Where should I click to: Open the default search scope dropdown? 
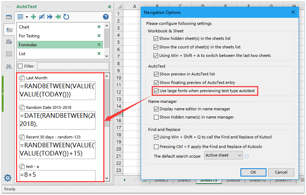coord(223,155)
